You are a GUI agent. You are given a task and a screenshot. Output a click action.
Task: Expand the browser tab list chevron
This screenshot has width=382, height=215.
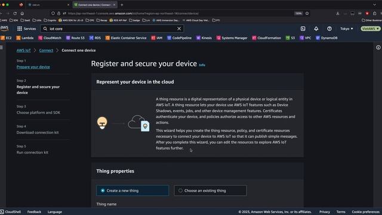coord(374,5)
